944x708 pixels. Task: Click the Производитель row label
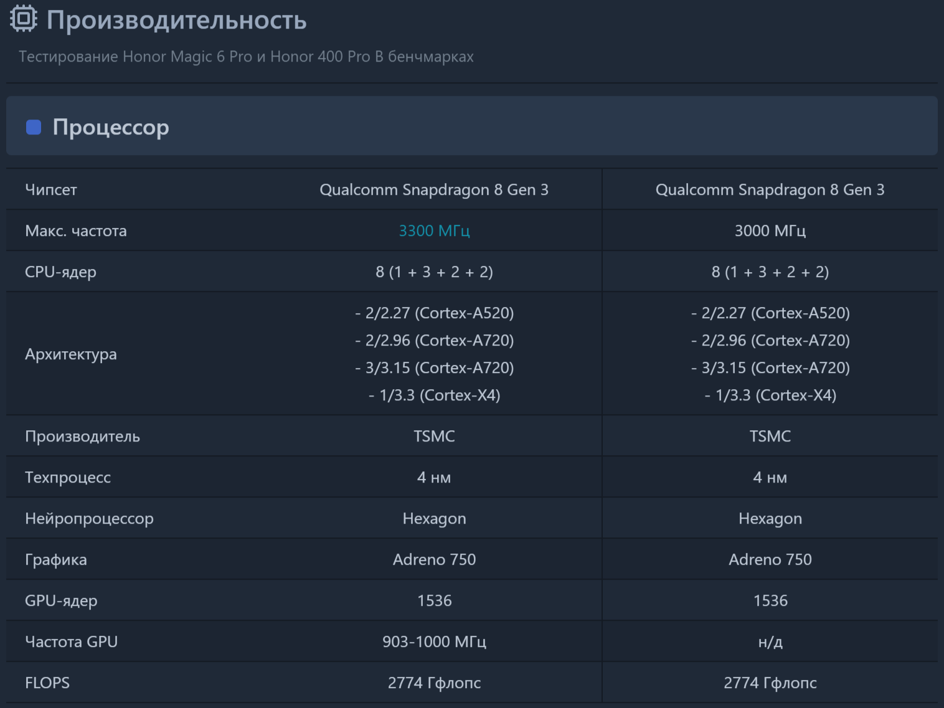coord(82,437)
